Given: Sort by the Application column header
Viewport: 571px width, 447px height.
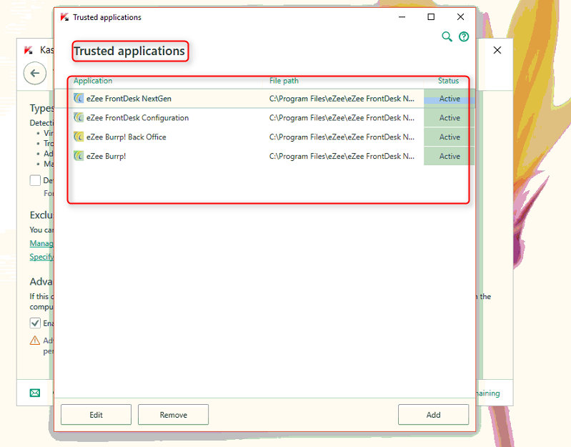Looking at the screenshot, I should (x=93, y=81).
